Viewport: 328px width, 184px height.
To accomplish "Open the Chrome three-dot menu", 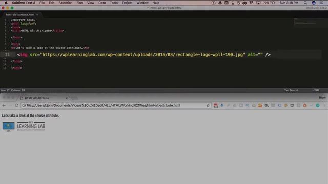I will click(324, 105).
